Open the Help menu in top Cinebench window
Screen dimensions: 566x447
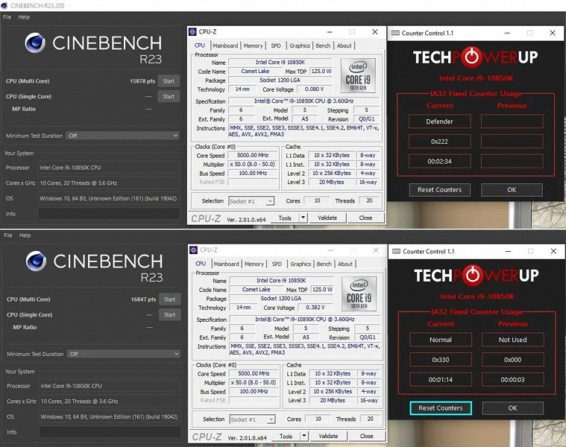click(24, 17)
